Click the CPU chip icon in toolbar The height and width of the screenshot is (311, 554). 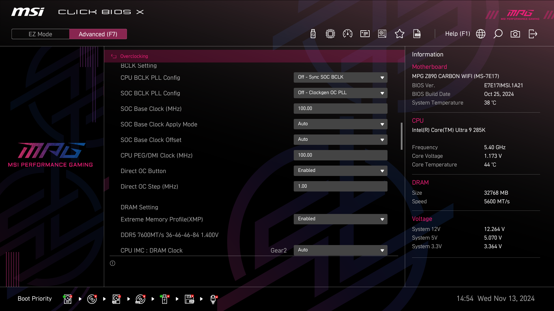tap(330, 34)
